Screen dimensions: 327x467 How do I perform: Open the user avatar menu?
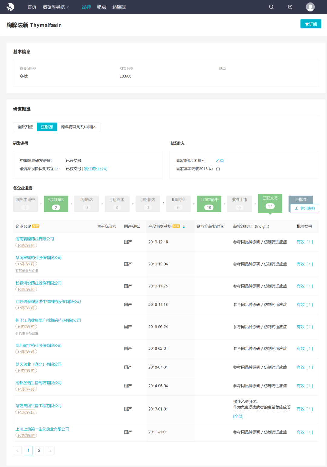point(310,7)
